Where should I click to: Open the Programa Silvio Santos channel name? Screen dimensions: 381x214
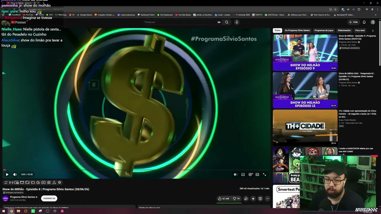coord(23,197)
